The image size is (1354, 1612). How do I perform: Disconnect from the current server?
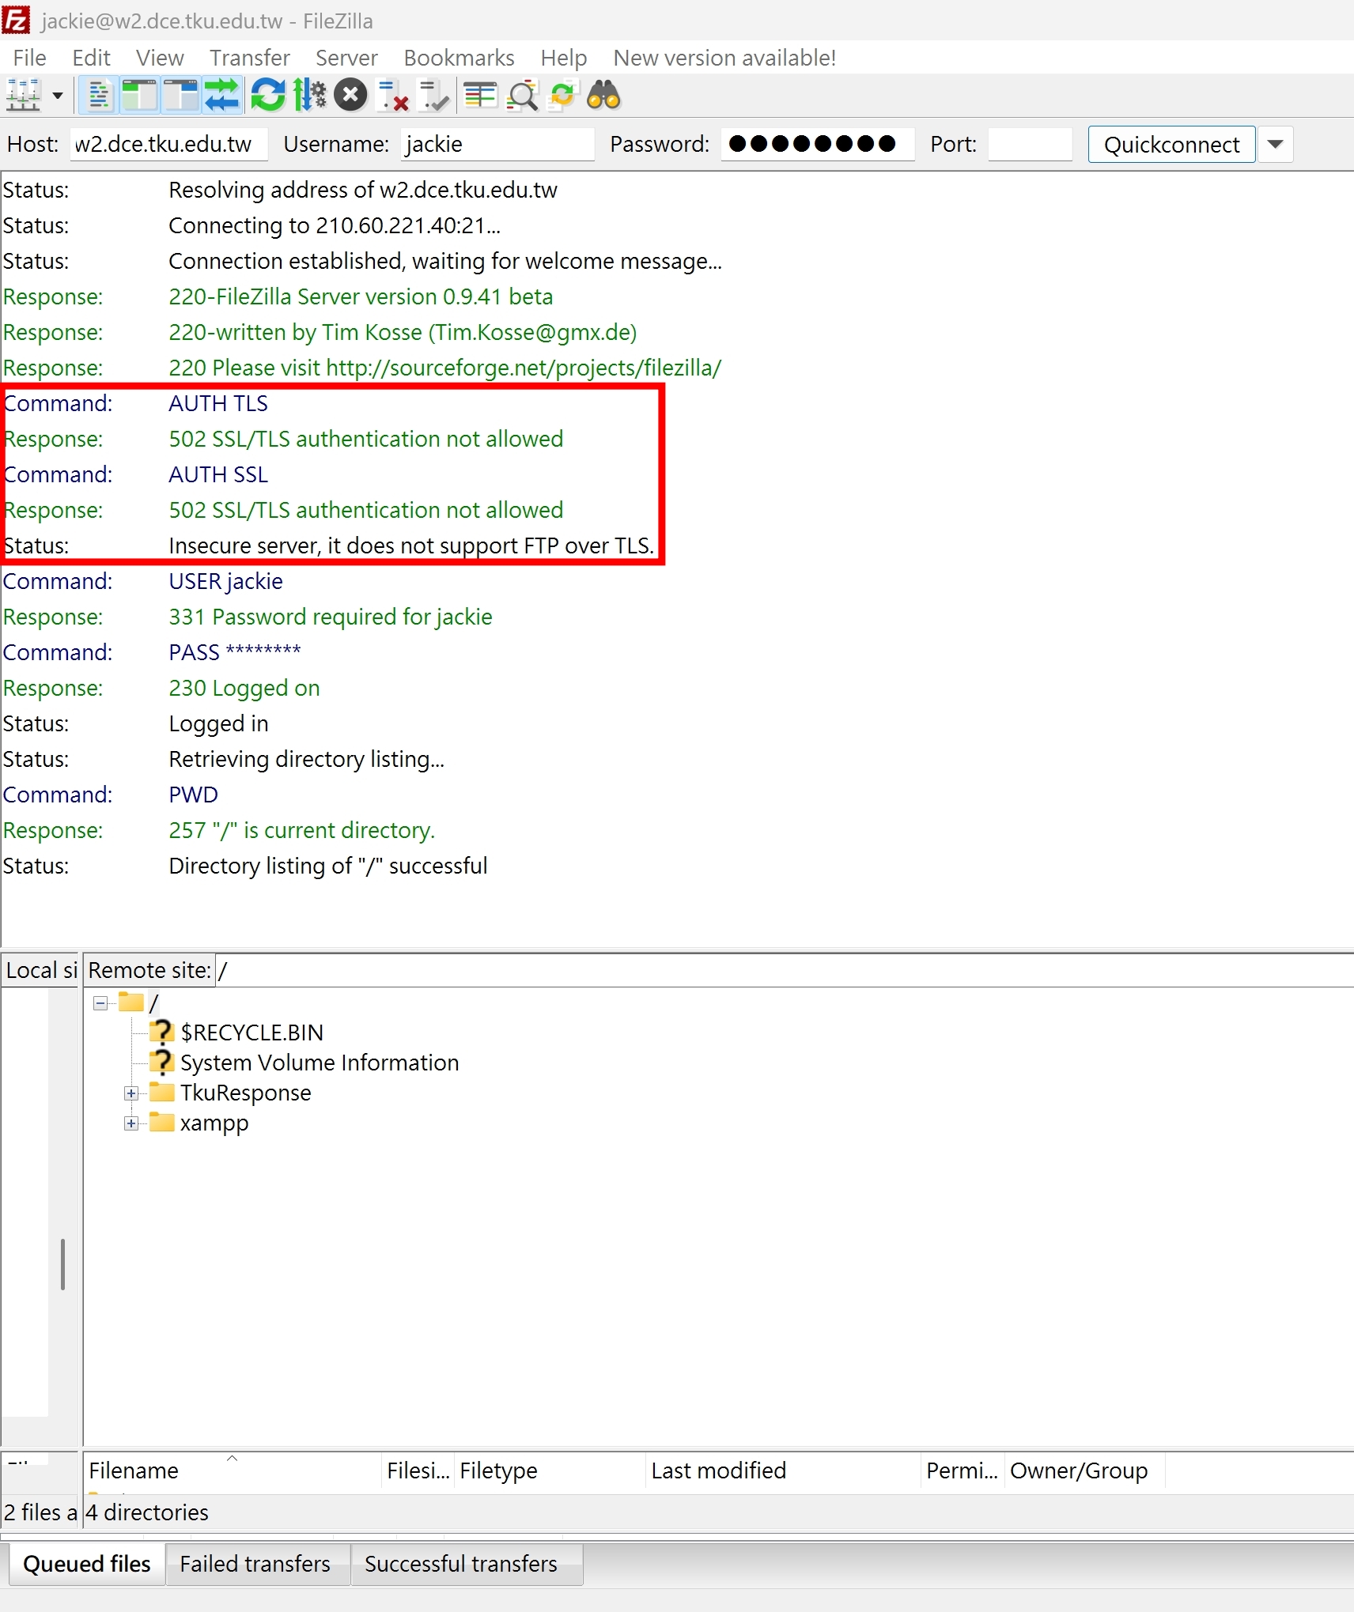click(392, 96)
